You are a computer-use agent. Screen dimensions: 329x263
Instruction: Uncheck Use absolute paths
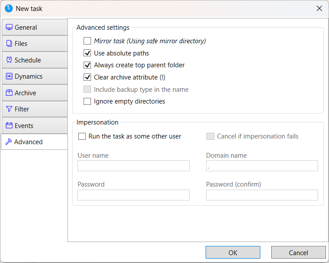87,53
